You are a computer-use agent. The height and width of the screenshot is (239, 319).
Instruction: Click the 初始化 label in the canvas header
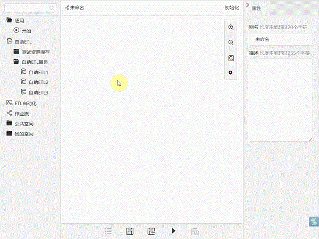(x=232, y=8)
